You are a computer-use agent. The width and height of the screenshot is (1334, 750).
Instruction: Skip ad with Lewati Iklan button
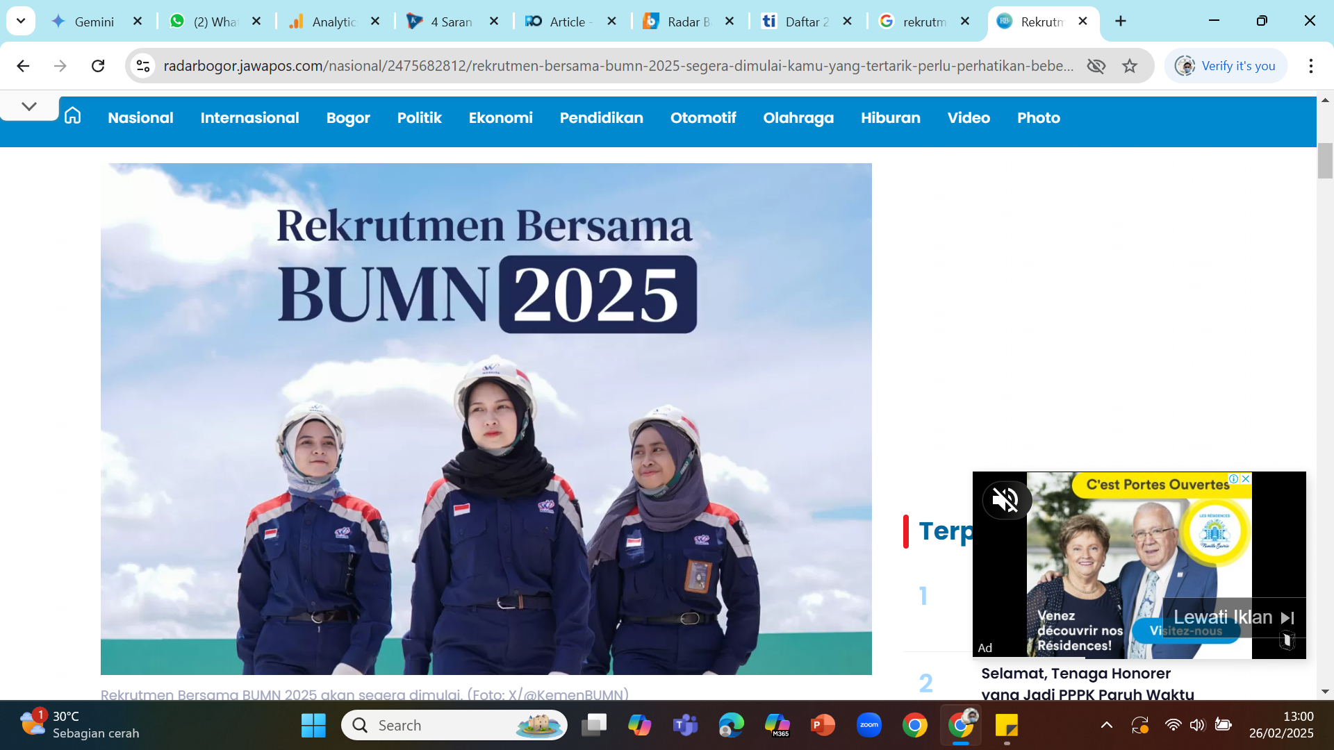[1234, 617]
